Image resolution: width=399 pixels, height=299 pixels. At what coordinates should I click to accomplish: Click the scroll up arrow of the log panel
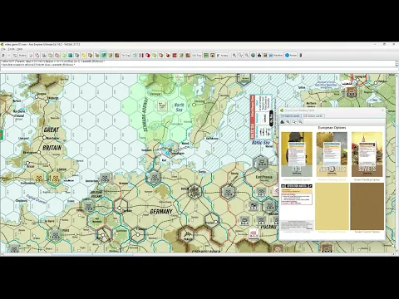[397, 62]
